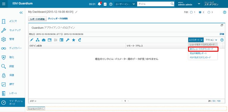Image resolution: width=228 pixels, height=112 pixels.
Task: Open the アクション dropdown
Action: pyautogui.click(x=211, y=40)
